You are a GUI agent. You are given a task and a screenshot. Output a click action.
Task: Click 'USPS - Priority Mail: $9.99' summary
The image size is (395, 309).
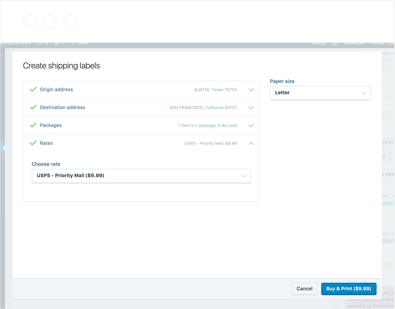(x=211, y=143)
